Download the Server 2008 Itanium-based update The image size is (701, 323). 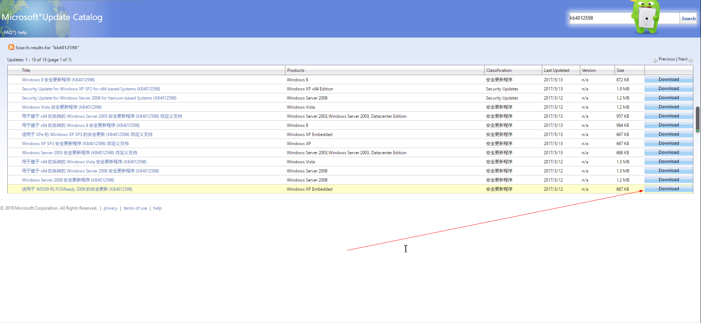669,98
